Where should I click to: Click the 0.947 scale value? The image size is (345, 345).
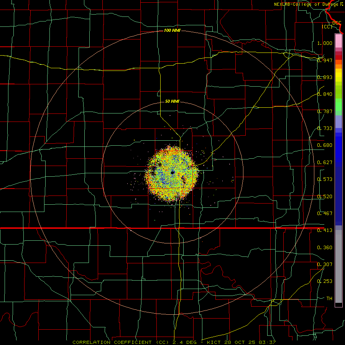tap(325, 60)
